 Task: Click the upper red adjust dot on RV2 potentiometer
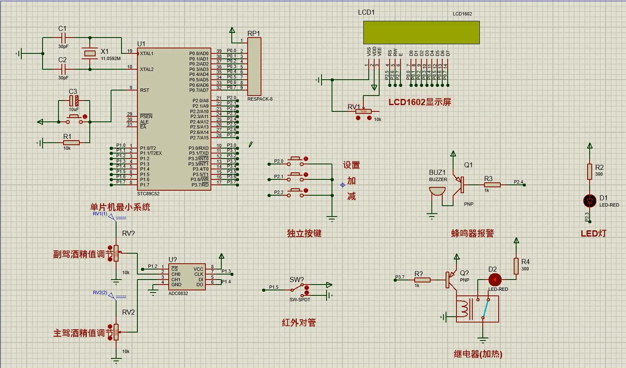click(x=110, y=327)
